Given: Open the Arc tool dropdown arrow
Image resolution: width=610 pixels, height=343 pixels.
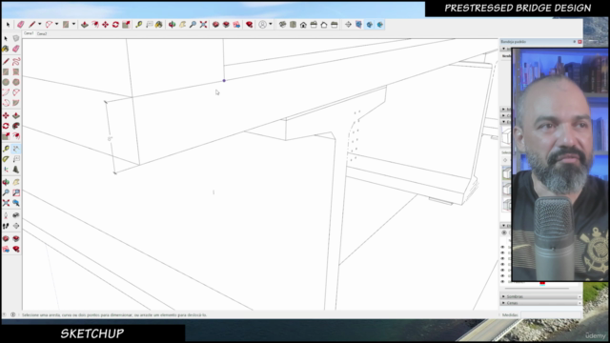Looking at the screenshot, I should [57, 25].
